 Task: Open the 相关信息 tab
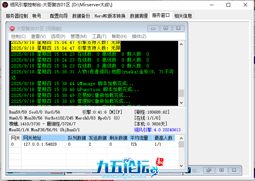tap(183, 16)
